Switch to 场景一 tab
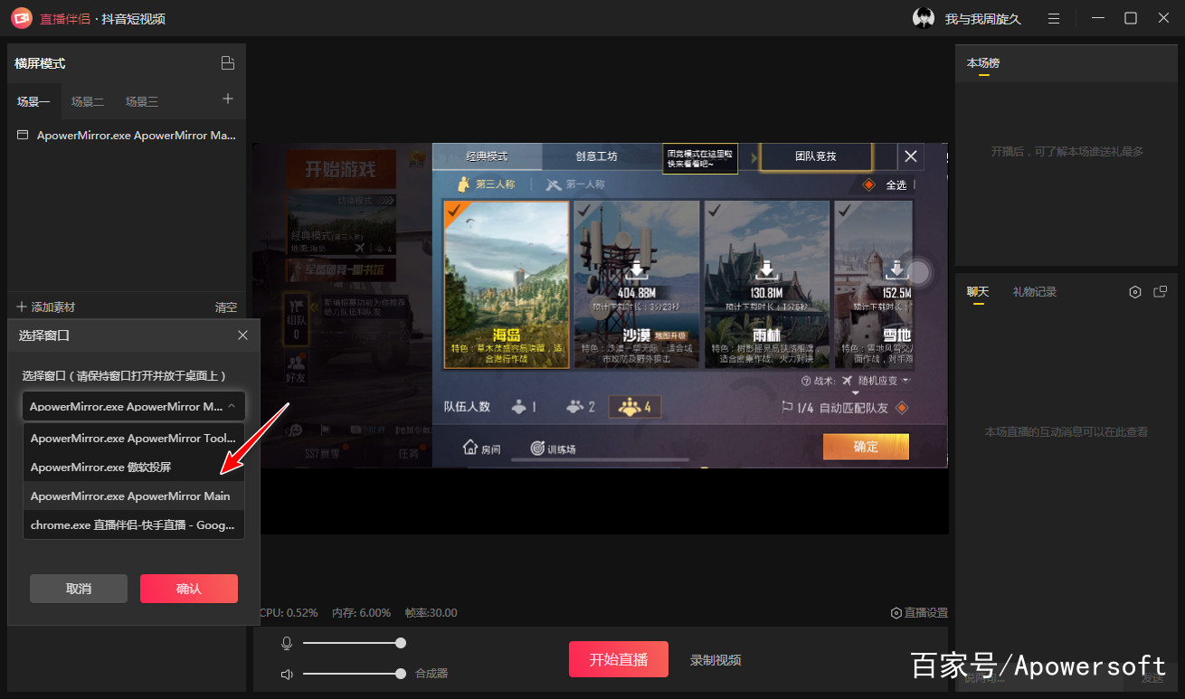 click(x=33, y=101)
